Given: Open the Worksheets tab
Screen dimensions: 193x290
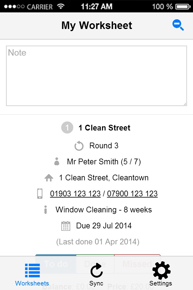Looking at the screenshot, I should pos(32,274).
